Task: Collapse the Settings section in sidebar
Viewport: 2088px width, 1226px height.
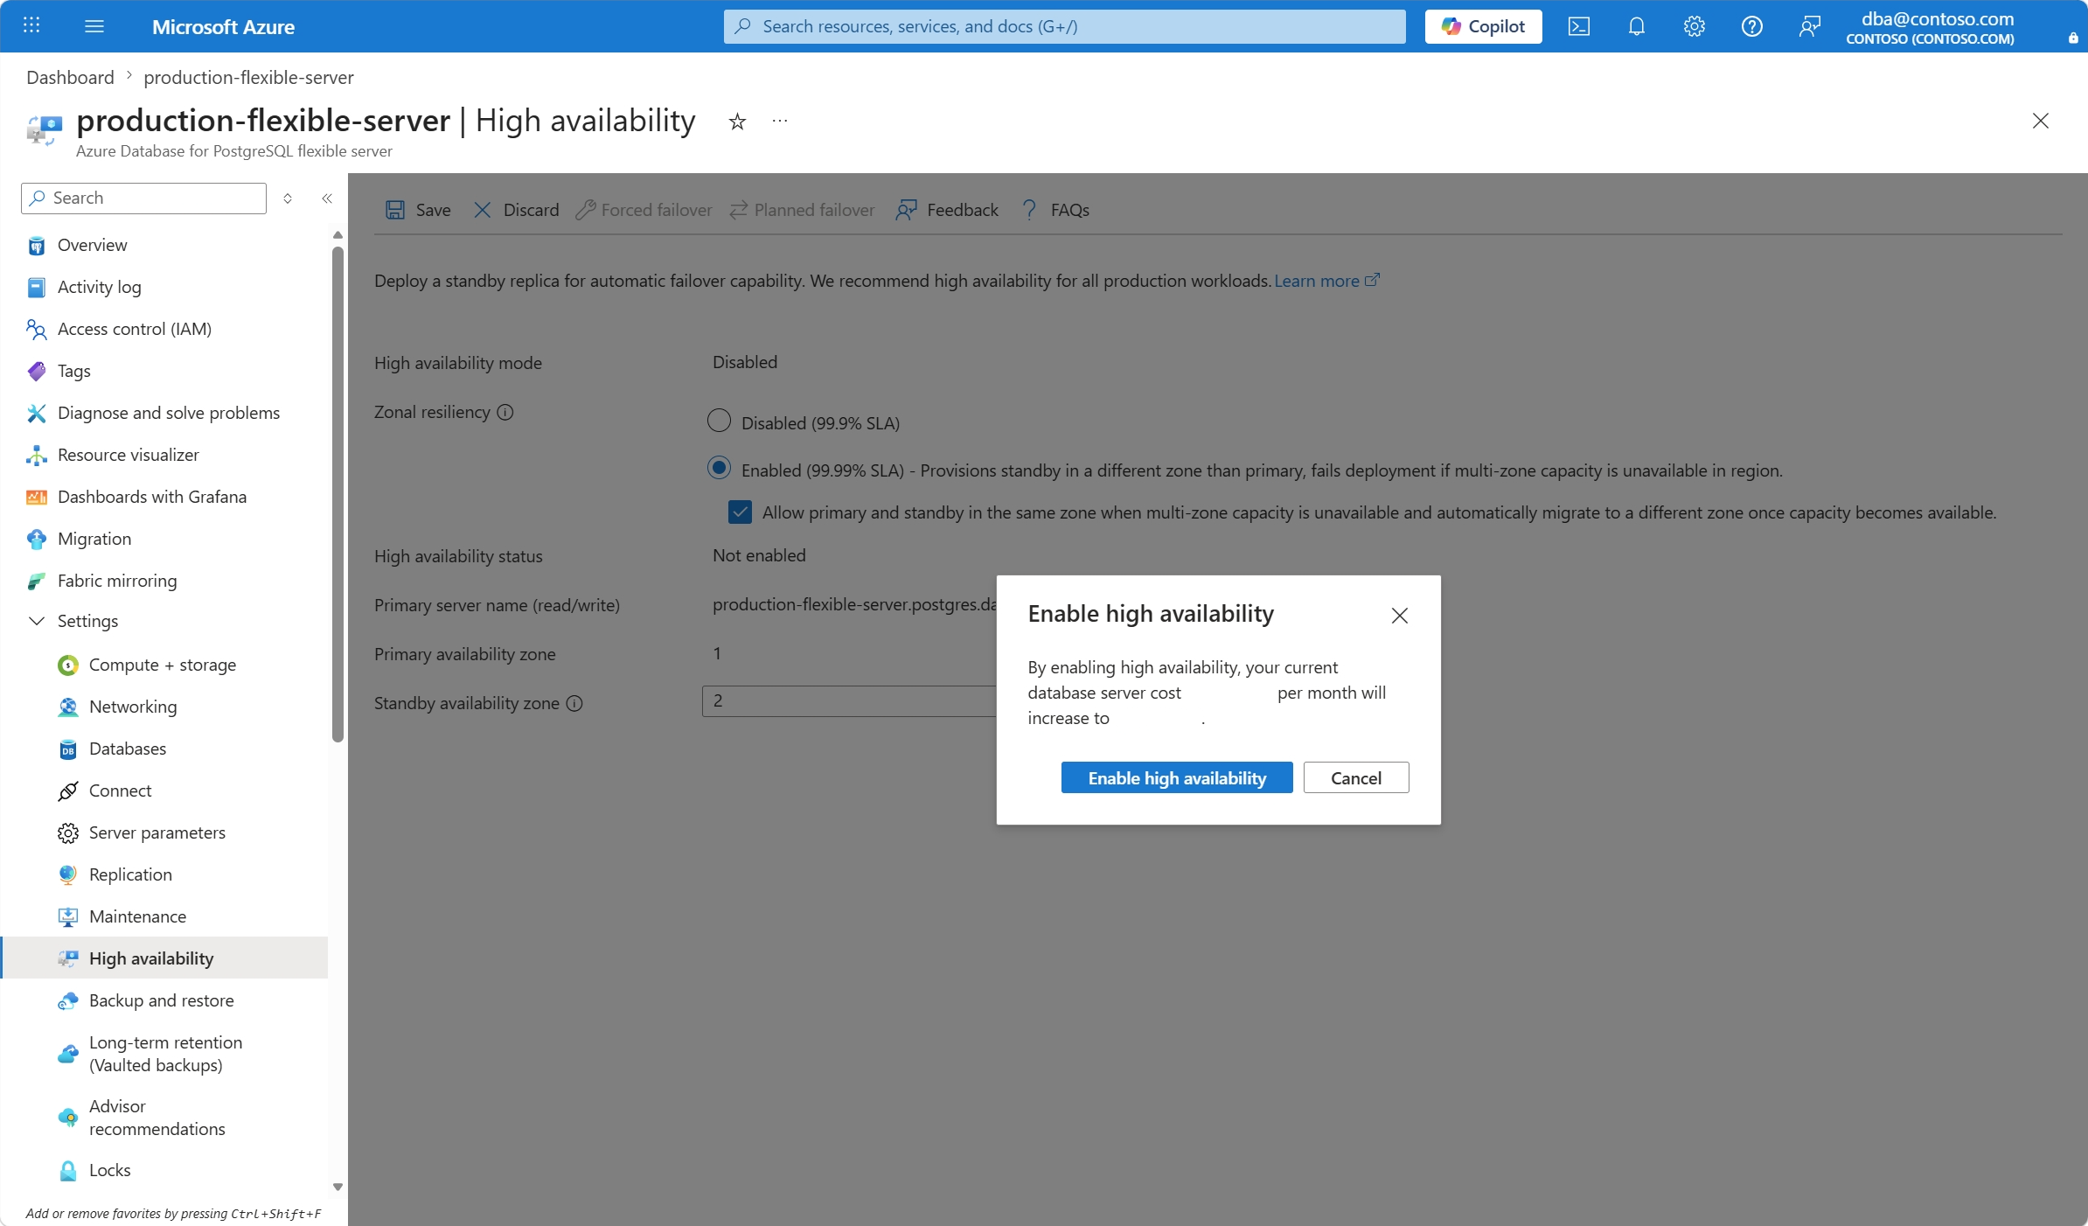Action: [37, 621]
